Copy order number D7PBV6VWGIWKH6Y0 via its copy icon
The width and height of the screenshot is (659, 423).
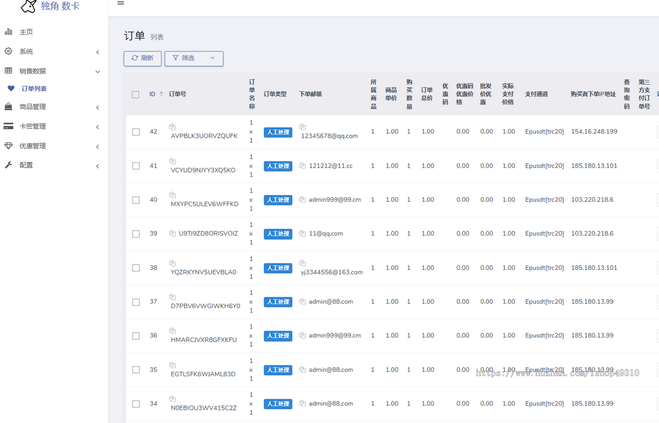point(172,297)
